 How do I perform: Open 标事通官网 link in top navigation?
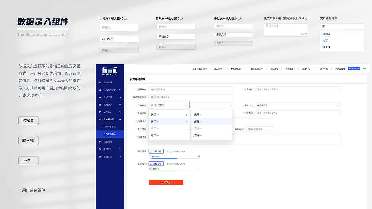coord(340,69)
